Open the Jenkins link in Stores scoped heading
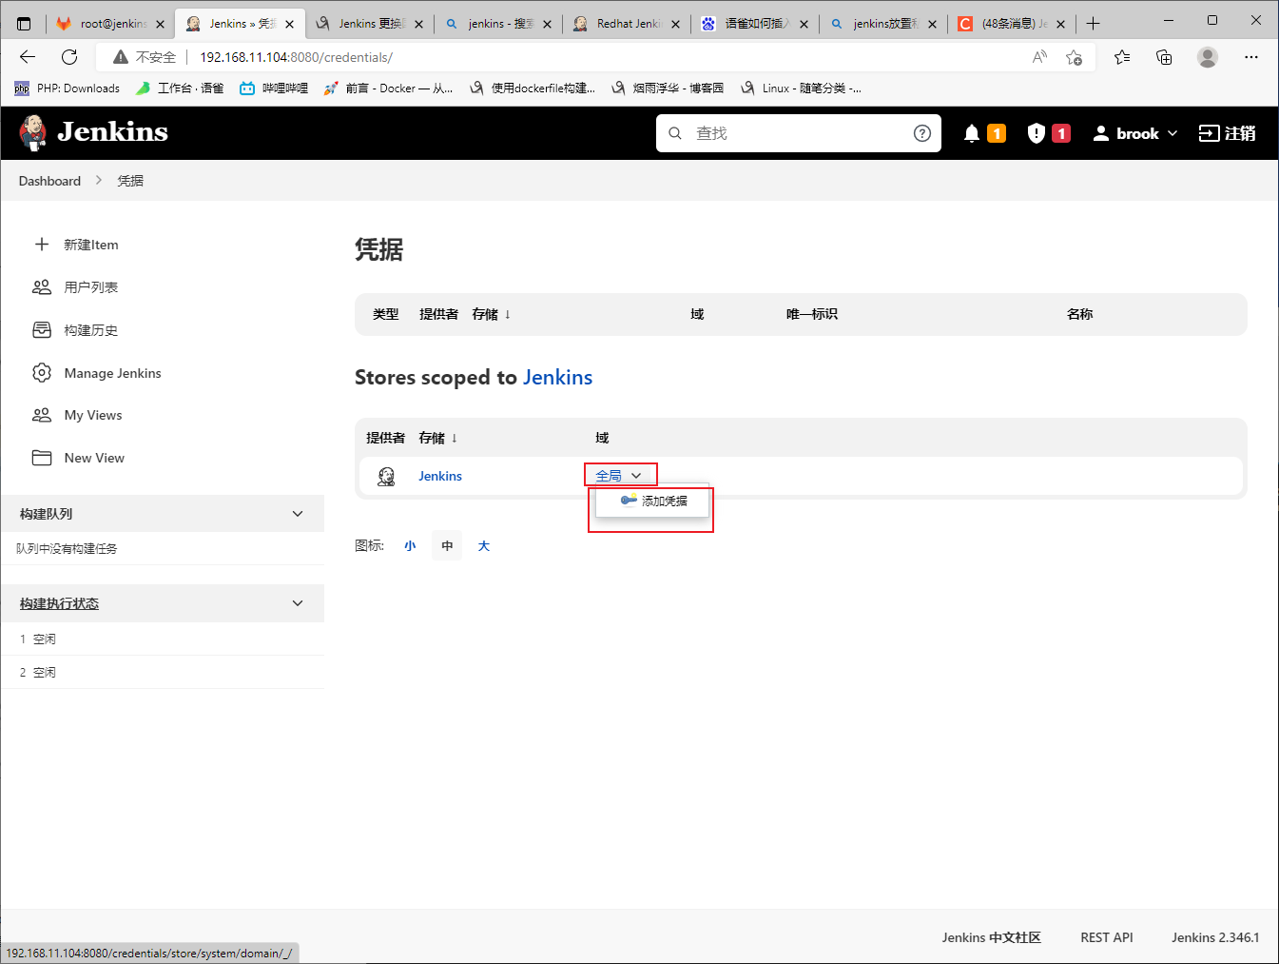The height and width of the screenshot is (964, 1279). tap(557, 377)
